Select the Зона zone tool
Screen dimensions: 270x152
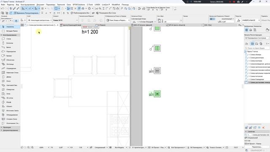click(10, 94)
